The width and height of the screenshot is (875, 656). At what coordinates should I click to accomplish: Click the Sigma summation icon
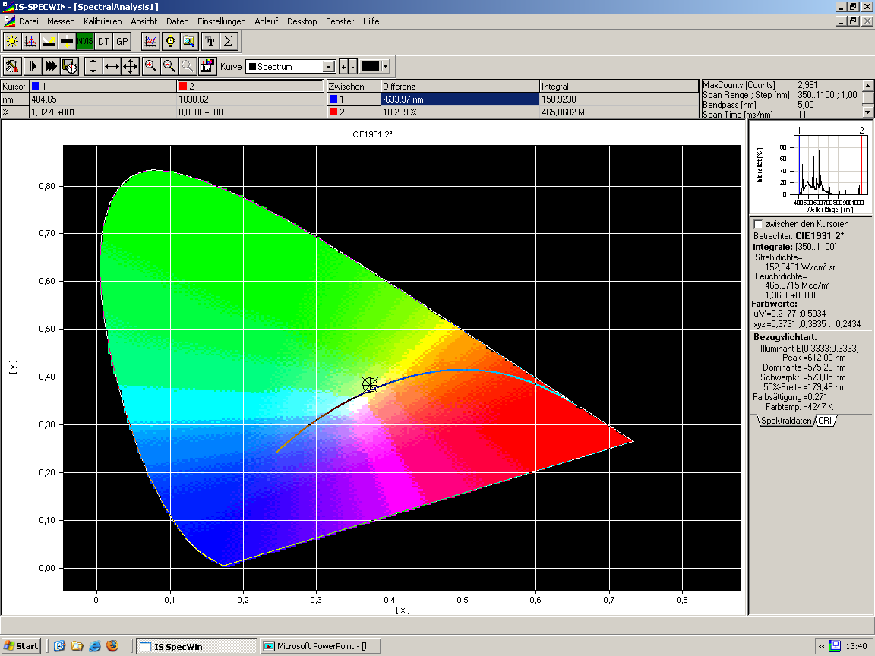pyautogui.click(x=228, y=41)
